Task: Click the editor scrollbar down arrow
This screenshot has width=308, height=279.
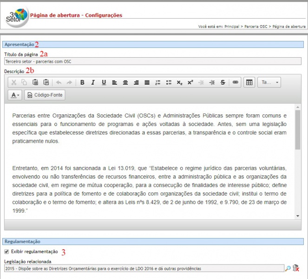Action: point(298,216)
